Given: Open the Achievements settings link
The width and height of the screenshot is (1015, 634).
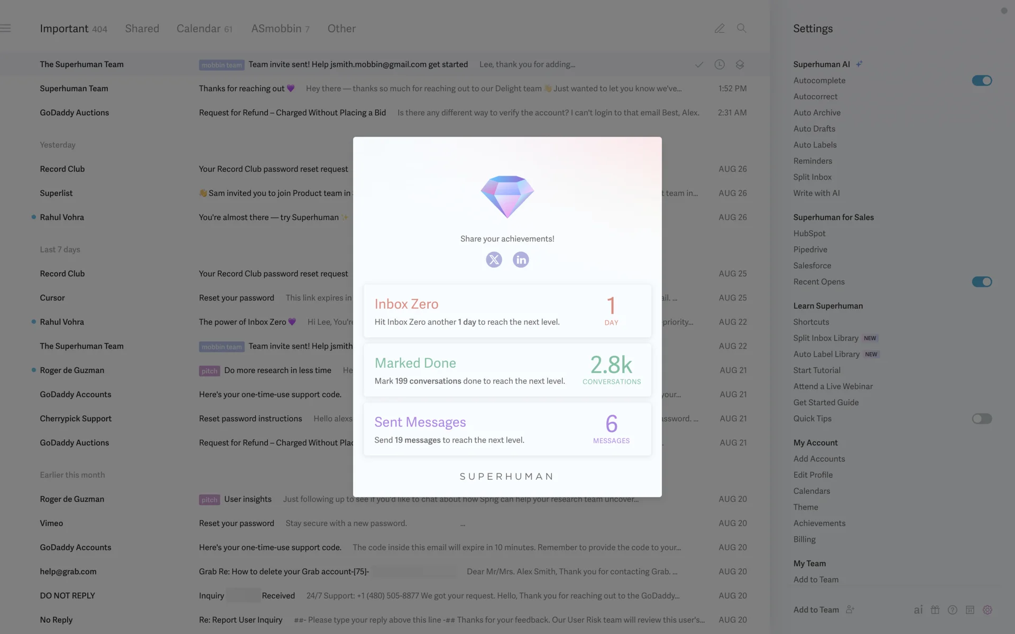Looking at the screenshot, I should point(819,523).
